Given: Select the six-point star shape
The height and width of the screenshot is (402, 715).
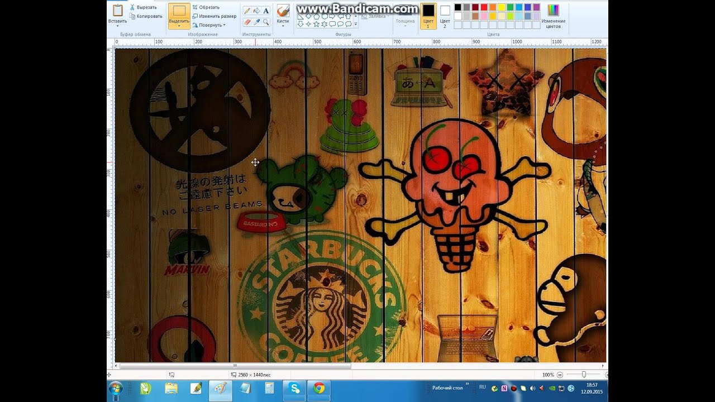Looking at the screenshot, I should [x=324, y=24].
